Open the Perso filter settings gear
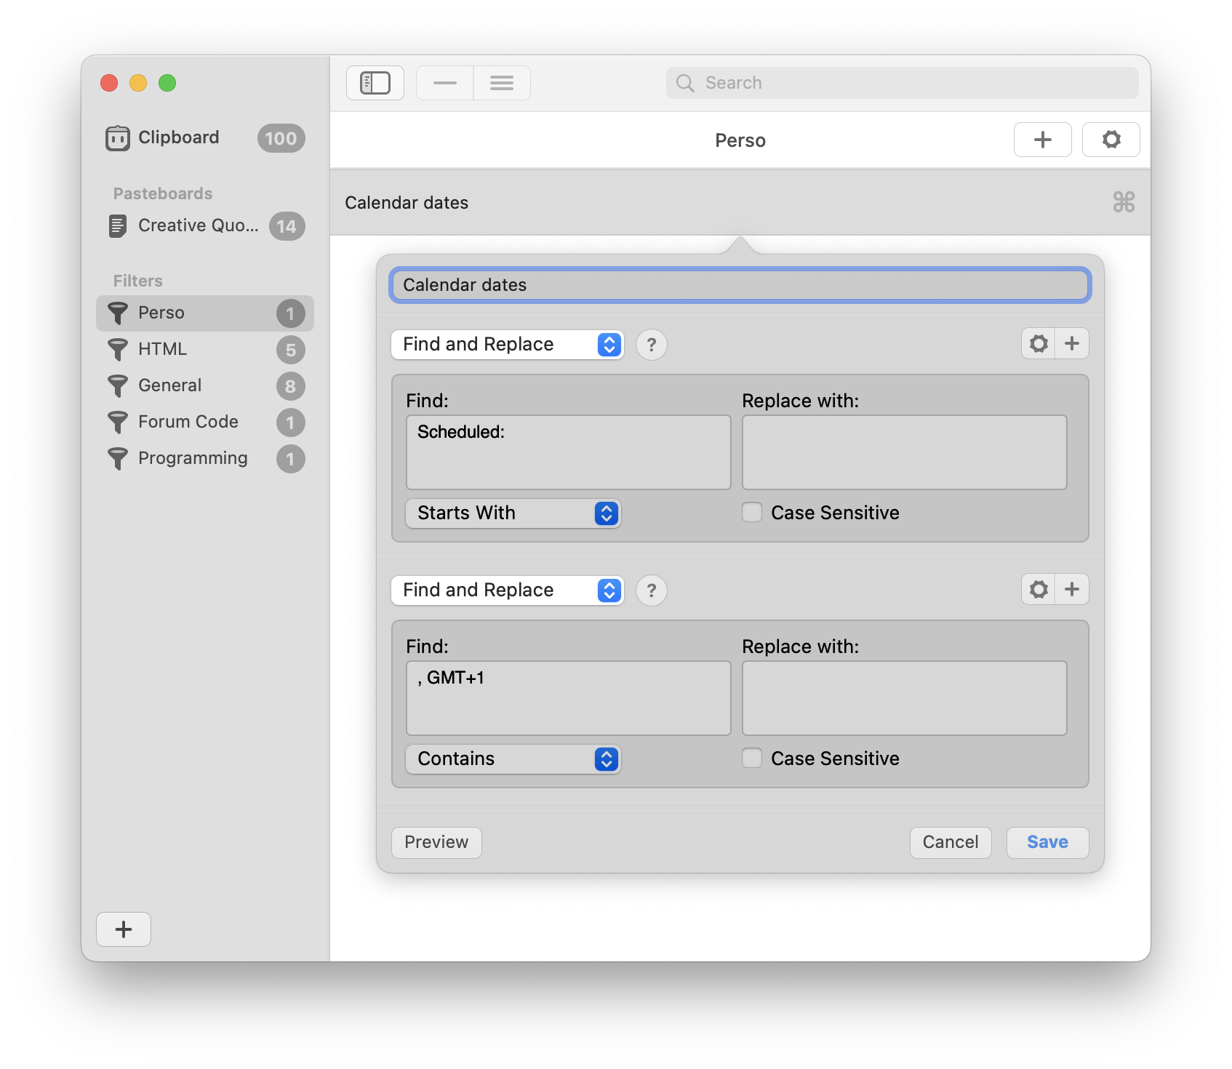This screenshot has height=1069, width=1232. [x=1111, y=140]
